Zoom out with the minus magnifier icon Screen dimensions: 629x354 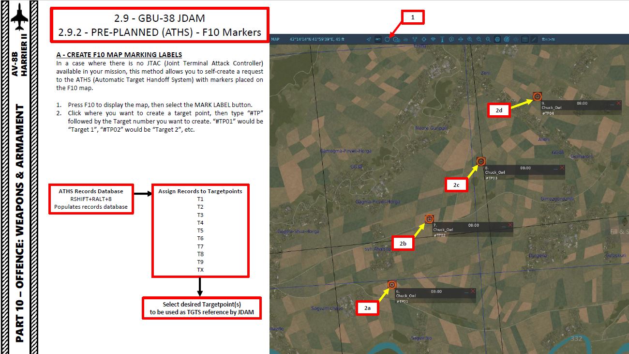coord(479,39)
